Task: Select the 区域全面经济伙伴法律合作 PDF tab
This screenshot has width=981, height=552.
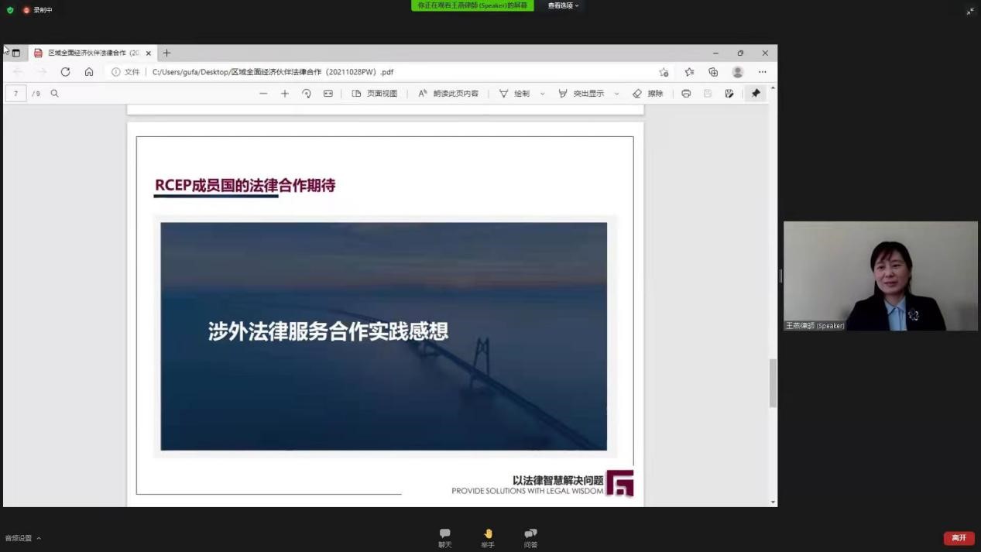Action: 93,53
